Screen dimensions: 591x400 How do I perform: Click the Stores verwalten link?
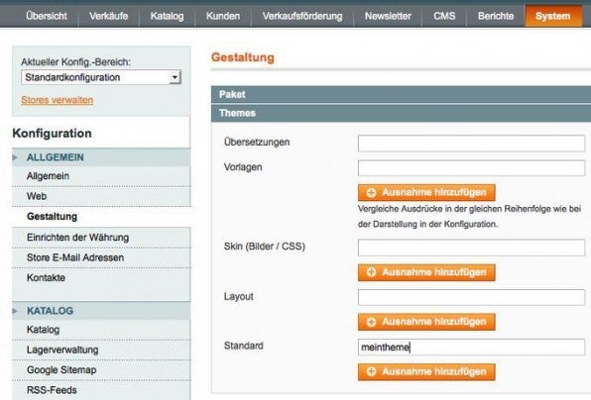(57, 100)
